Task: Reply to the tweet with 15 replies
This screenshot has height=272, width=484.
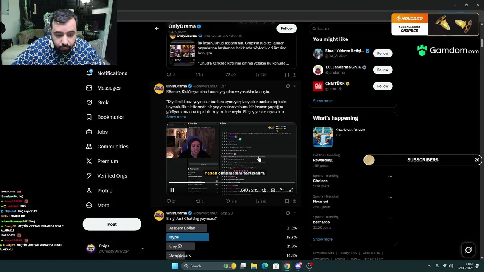Action: [169, 74]
